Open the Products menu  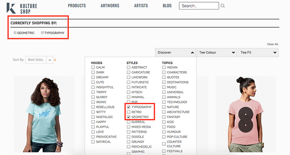[x=77, y=6]
